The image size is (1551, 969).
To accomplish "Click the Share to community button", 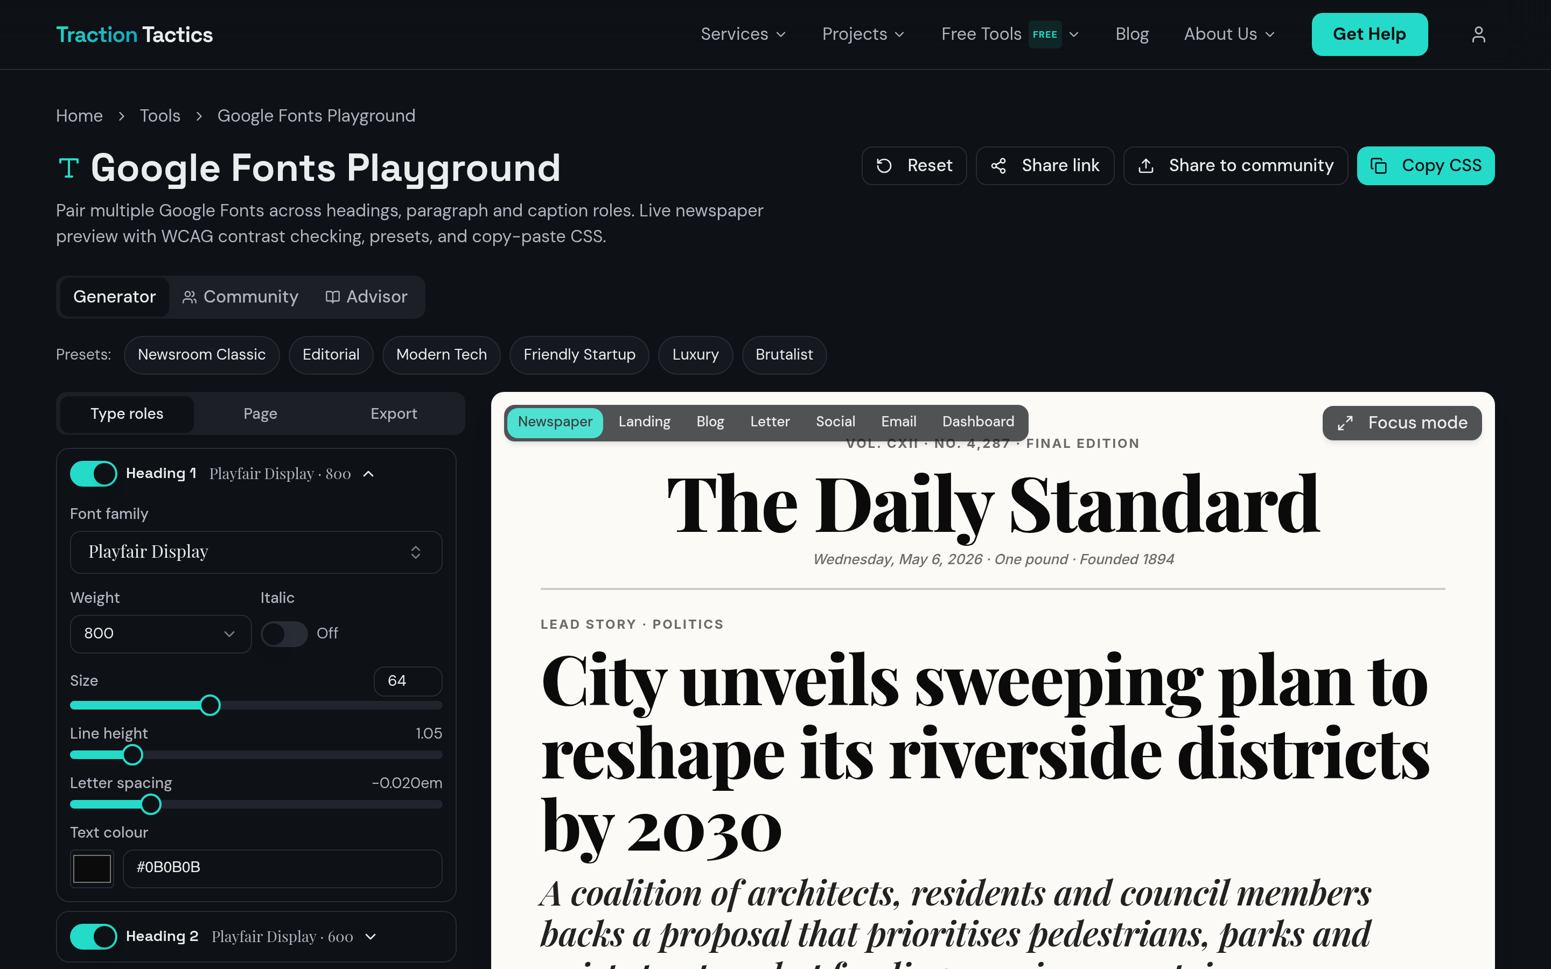I will [x=1235, y=166].
